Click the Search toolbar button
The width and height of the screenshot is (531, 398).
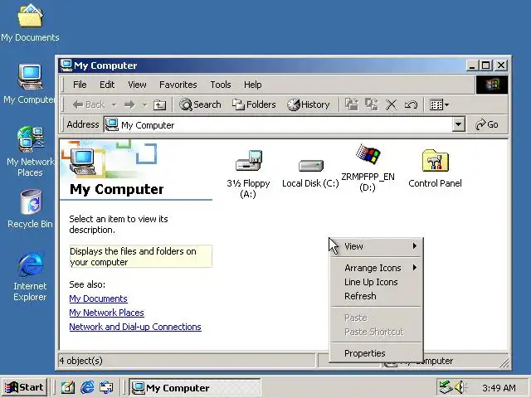click(200, 104)
